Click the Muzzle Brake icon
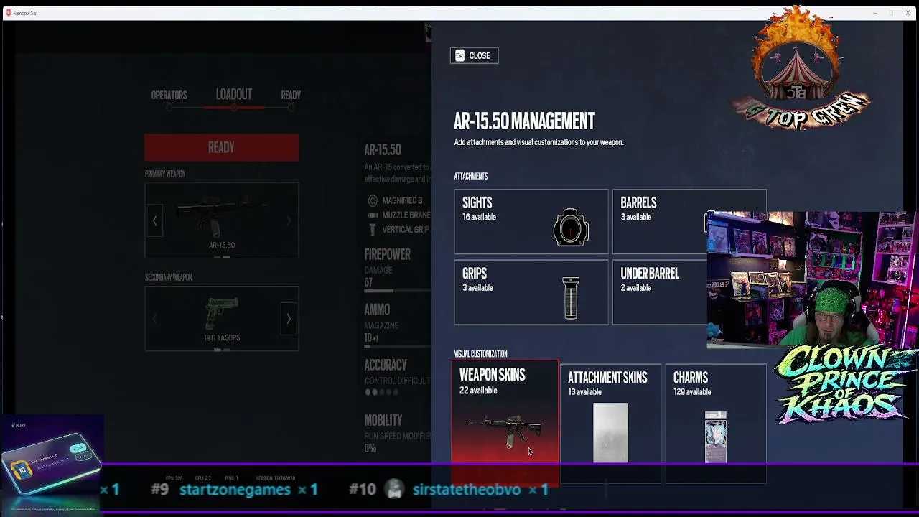The width and height of the screenshot is (919, 517). tap(373, 215)
